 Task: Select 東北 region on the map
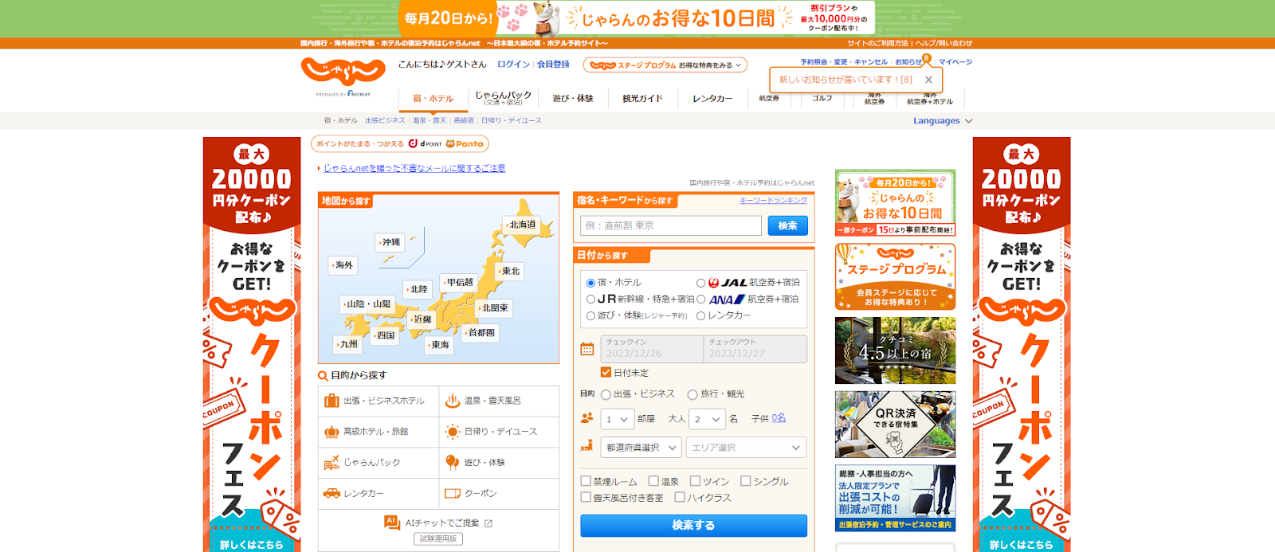(509, 271)
